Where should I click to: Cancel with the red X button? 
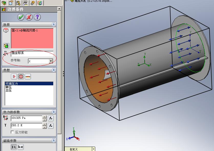tap(29, 17)
